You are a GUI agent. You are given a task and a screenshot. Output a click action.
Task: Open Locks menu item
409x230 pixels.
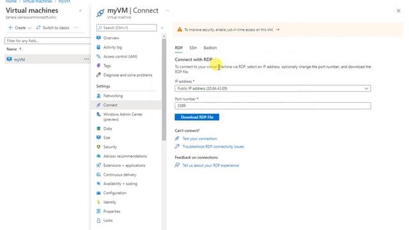click(x=108, y=220)
